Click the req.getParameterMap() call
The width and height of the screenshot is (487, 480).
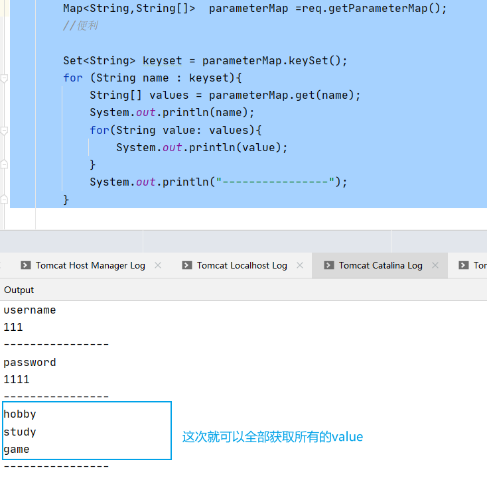click(371, 9)
